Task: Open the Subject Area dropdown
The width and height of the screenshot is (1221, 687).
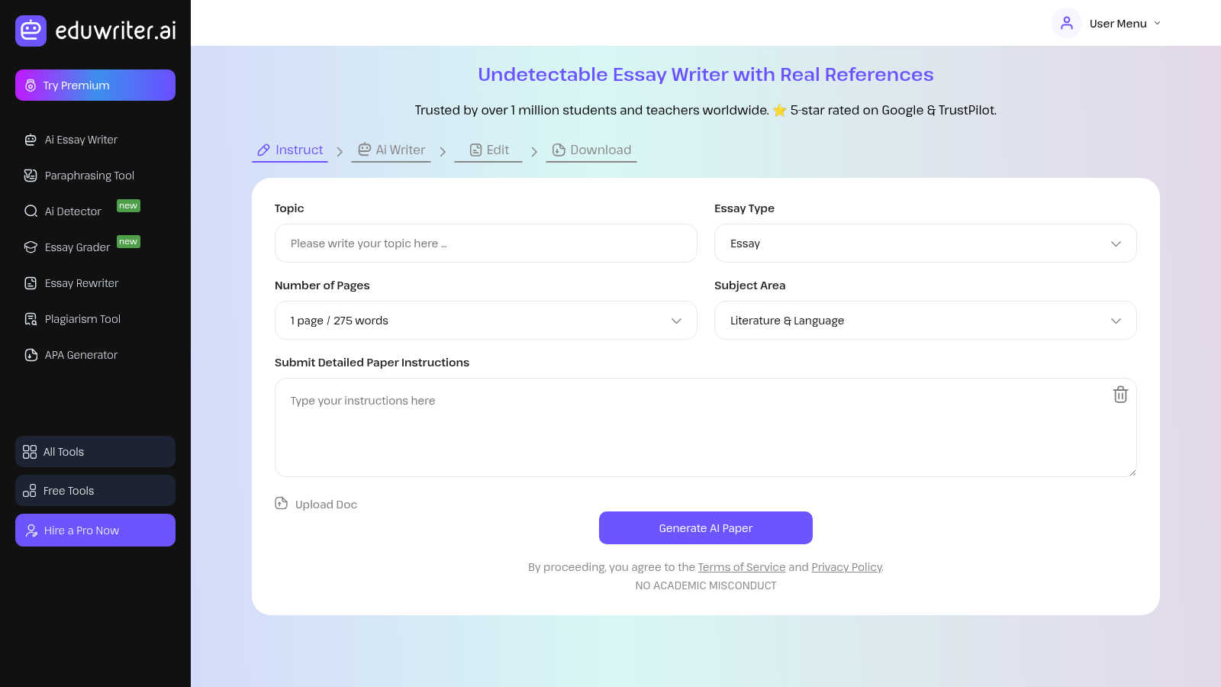Action: (925, 321)
